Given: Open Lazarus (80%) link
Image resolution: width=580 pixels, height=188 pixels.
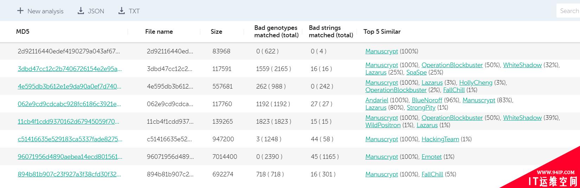Looking at the screenshot, I should coord(376,108).
